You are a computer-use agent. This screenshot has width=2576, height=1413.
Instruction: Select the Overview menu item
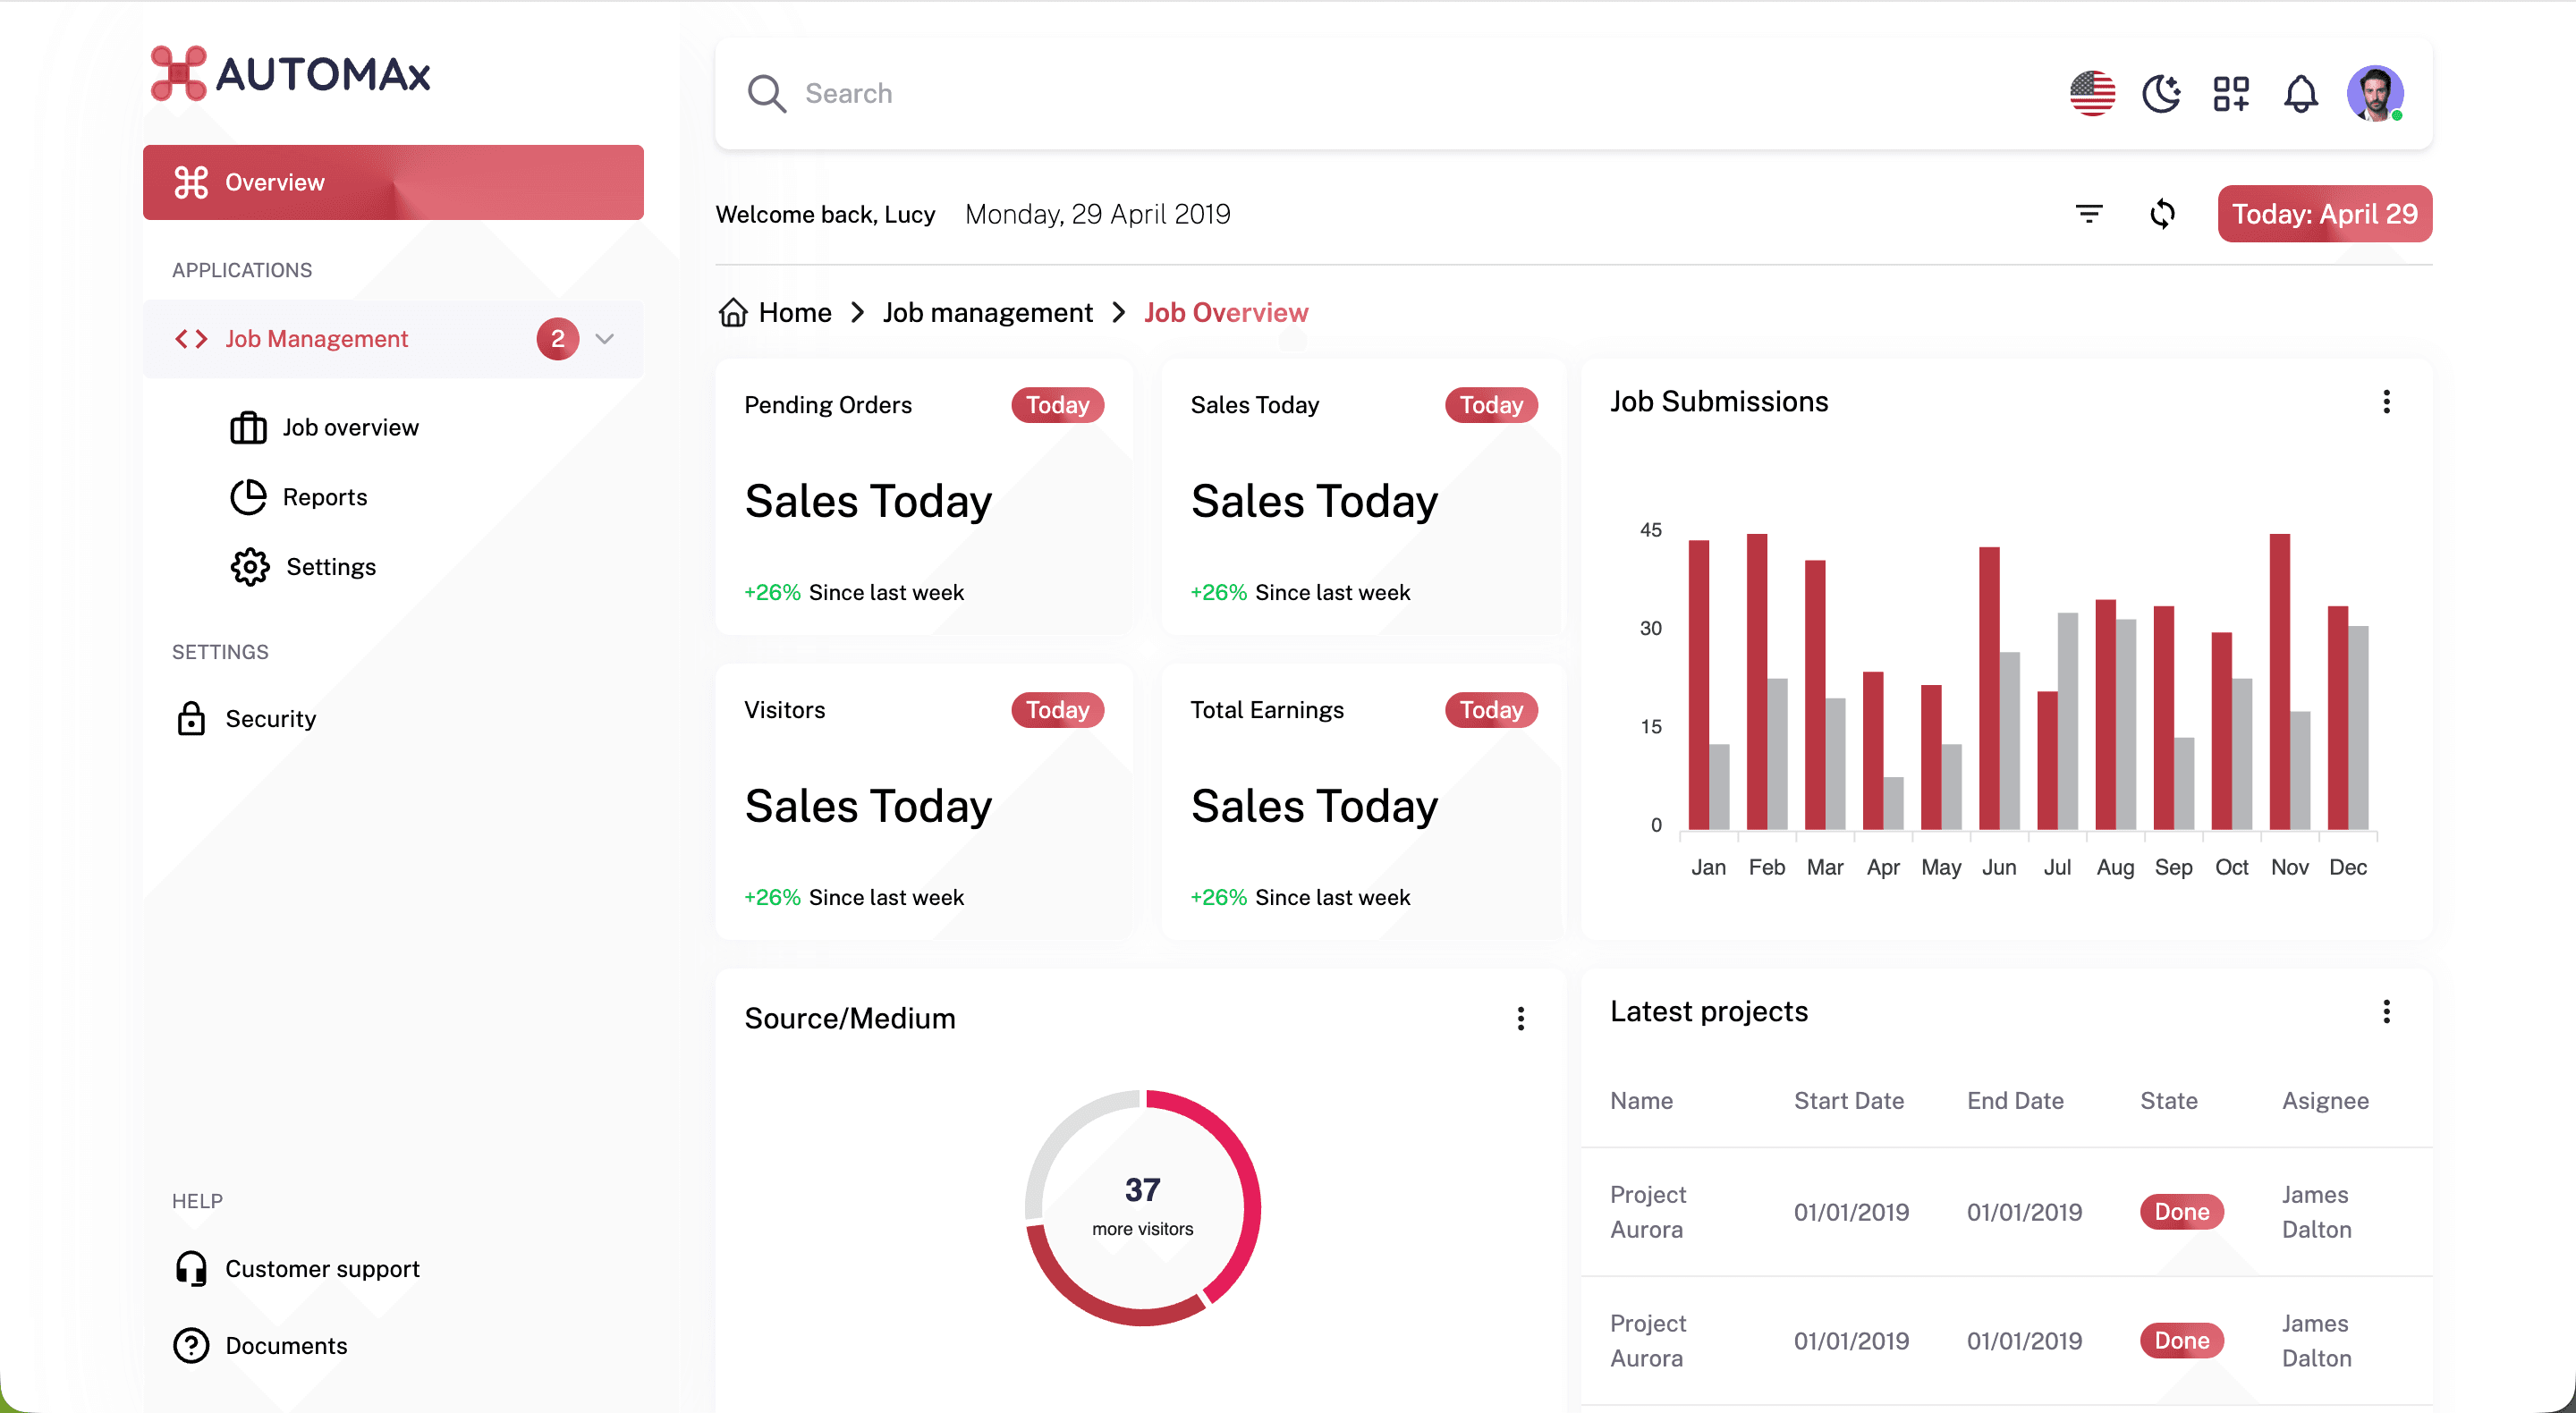[393, 183]
